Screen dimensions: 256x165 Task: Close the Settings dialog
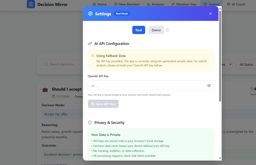coord(211,14)
